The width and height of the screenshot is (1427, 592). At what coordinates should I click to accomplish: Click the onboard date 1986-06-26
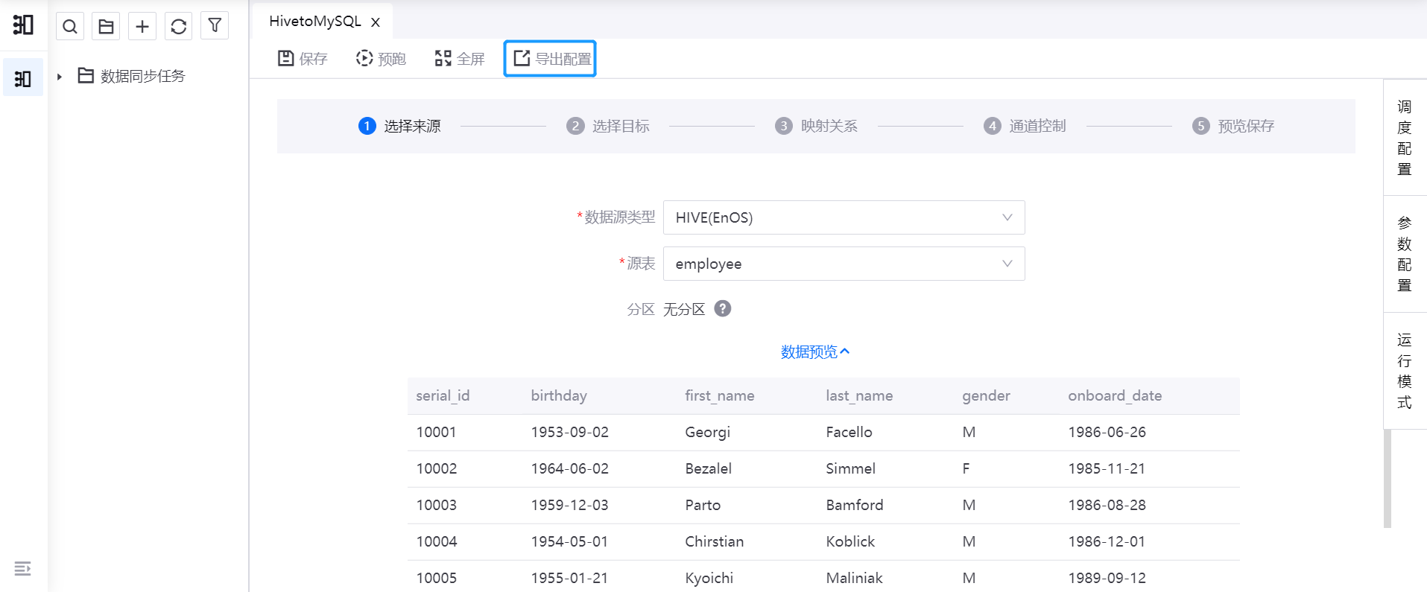pos(1107,432)
